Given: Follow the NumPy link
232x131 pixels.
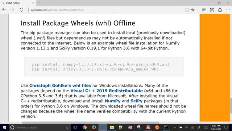Looking at the screenshot, I should point(113,101).
